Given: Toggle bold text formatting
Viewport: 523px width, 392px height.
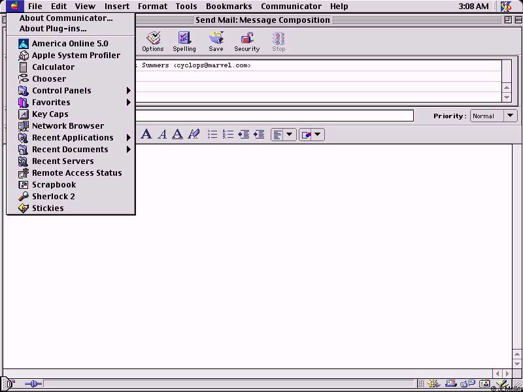Looking at the screenshot, I should (x=146, y=135).
